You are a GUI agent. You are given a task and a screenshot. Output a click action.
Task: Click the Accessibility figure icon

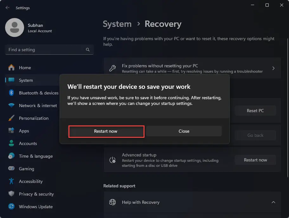[11, 181]
